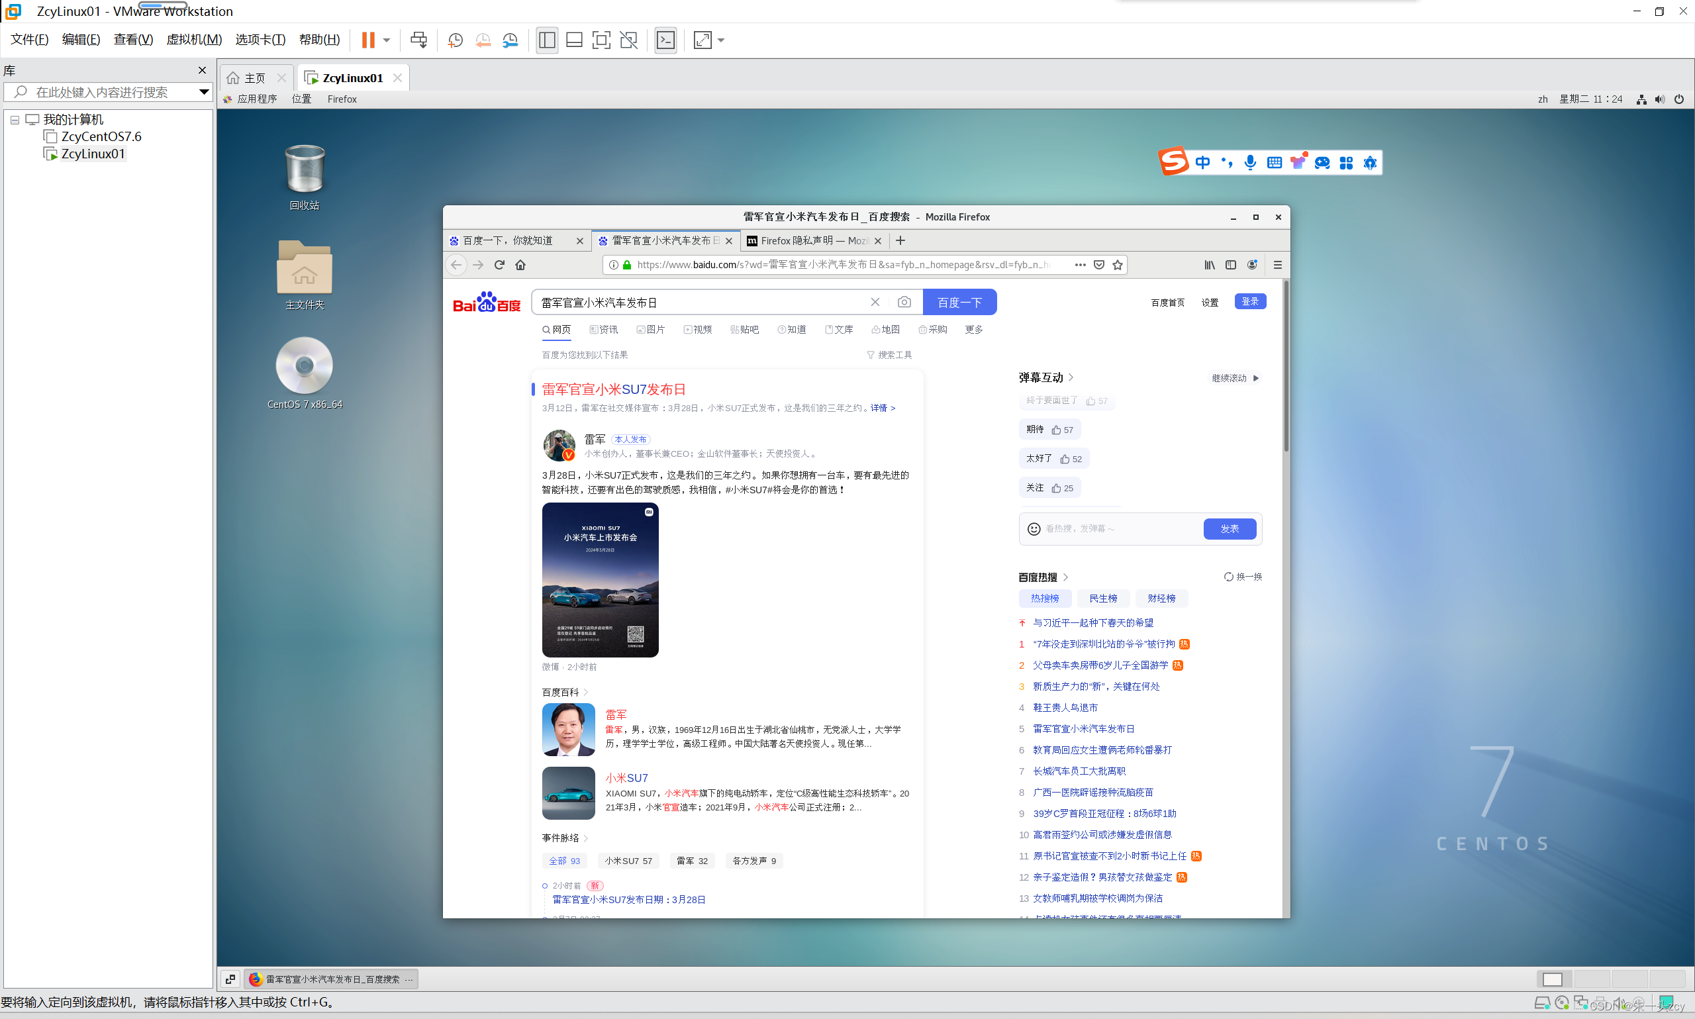Open the Sogou soft keyboard
The width and height of the screenshot is (1695, 1019).
1274,163
